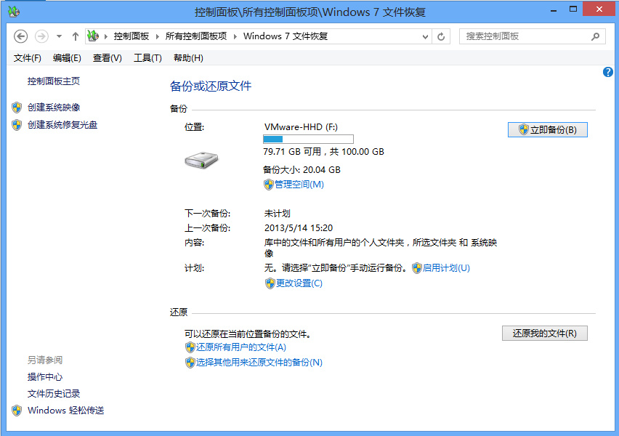Click VMware-HHD (F:) location text
Image resolution: width=619 pixels, height=436 pixels.
(x=301, y=127)
